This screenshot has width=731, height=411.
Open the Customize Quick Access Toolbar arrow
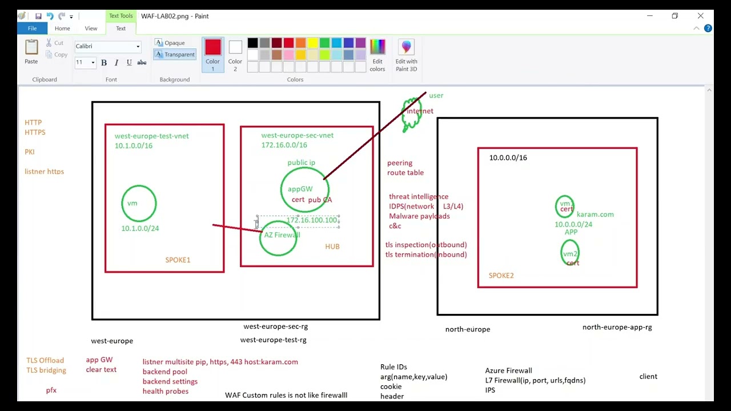point(71,17)
